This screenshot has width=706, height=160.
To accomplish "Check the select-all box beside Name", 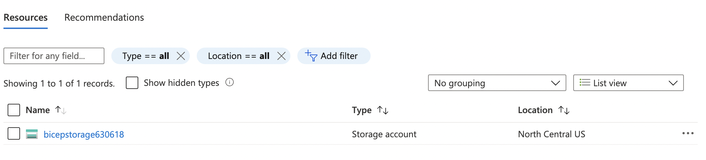I will click(x=14, y=110).
